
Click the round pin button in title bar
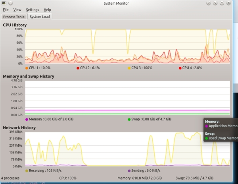10,3
